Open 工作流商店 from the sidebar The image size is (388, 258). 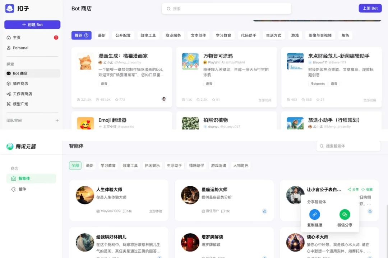coord(22,94)
